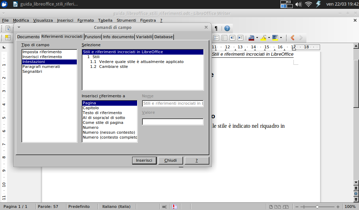Click the tab stop selector at ruler corner
This screenshot has width=359, height=210.
pos(4,47)
